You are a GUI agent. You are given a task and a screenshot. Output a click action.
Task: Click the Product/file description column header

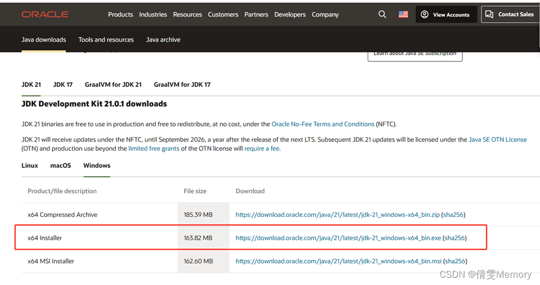click(x=62, y=191)
